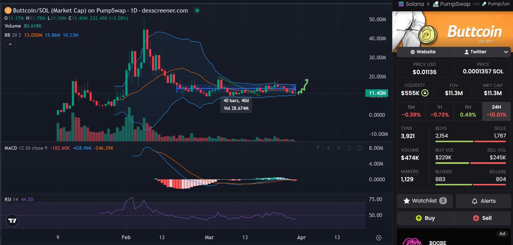The image size is (513, 245).
Task: Open the Buttcoin Twitter link
Action: click(x=475, y=52)
